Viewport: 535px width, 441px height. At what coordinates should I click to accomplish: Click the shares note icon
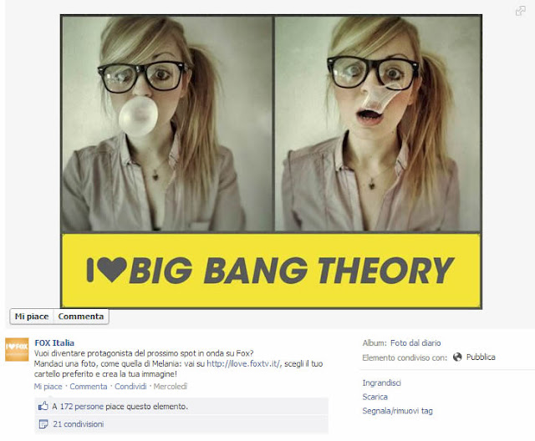(x=43, y=424)
